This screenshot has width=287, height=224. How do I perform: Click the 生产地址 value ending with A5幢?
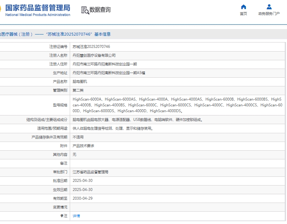point(109,73)
